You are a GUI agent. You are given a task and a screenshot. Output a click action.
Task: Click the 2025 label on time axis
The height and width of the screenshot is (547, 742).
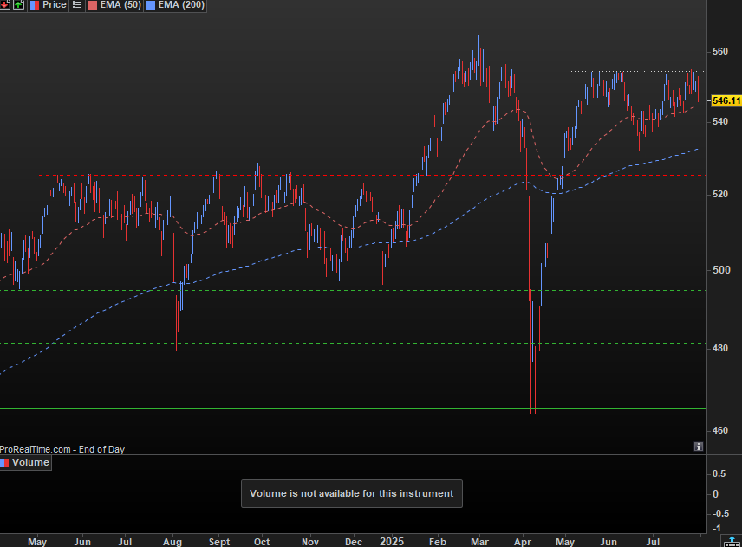point(392,541)
